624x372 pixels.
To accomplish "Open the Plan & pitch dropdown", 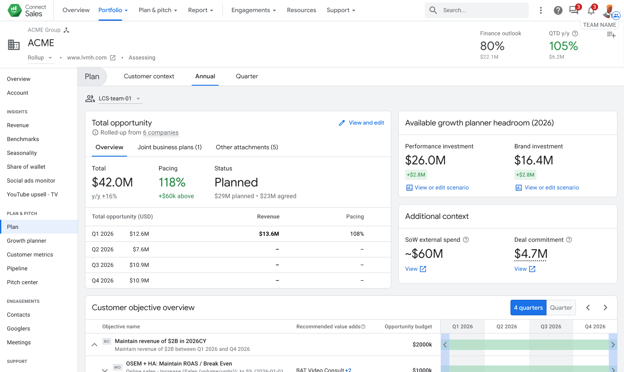I will click(x=158, y=10).
